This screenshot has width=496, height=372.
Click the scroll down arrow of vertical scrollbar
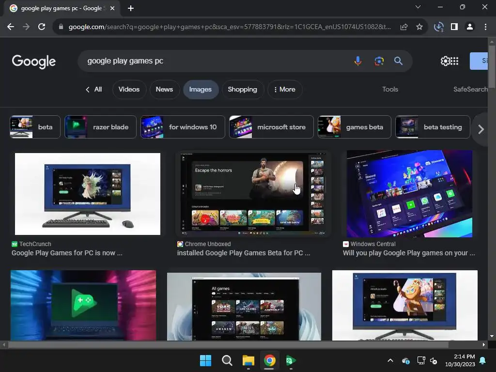click(x=492, y=336)
